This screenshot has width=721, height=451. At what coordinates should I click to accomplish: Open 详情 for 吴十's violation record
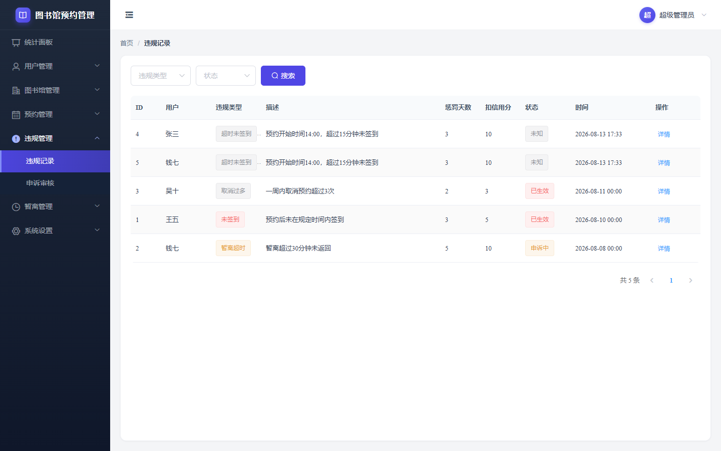(x=664, y=191)
